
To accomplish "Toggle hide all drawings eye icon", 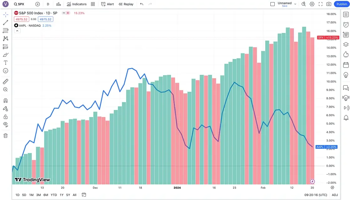I will pyautogui.click(x=6, y=125).
